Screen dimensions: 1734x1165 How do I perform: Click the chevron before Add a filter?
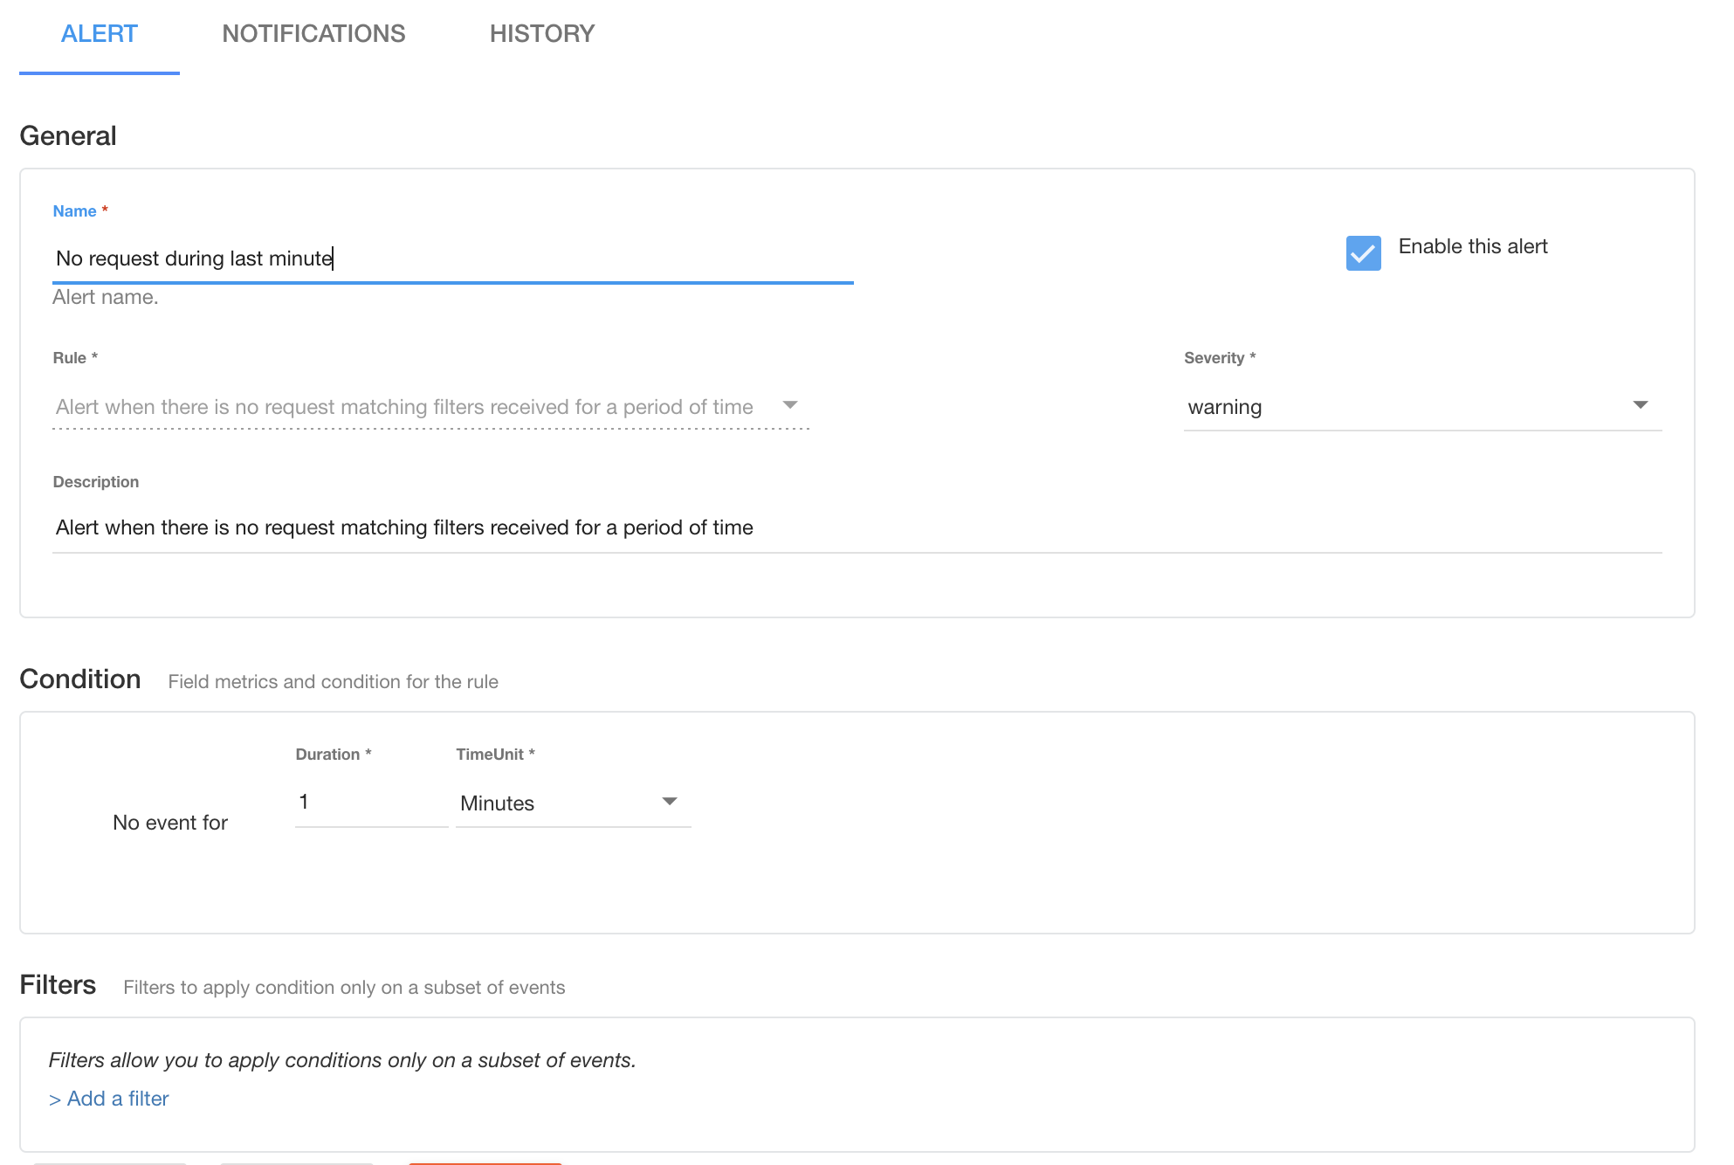coord(54,1100)
